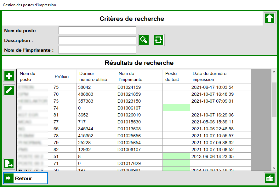Screen dimensions: 279x187
Task: Open the site management tool bottom right
Action: tap(269, 178)
